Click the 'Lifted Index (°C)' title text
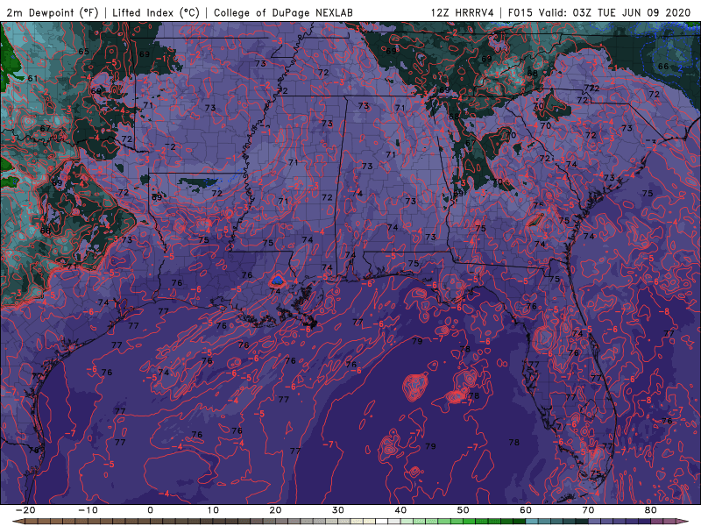 point(156,12)
